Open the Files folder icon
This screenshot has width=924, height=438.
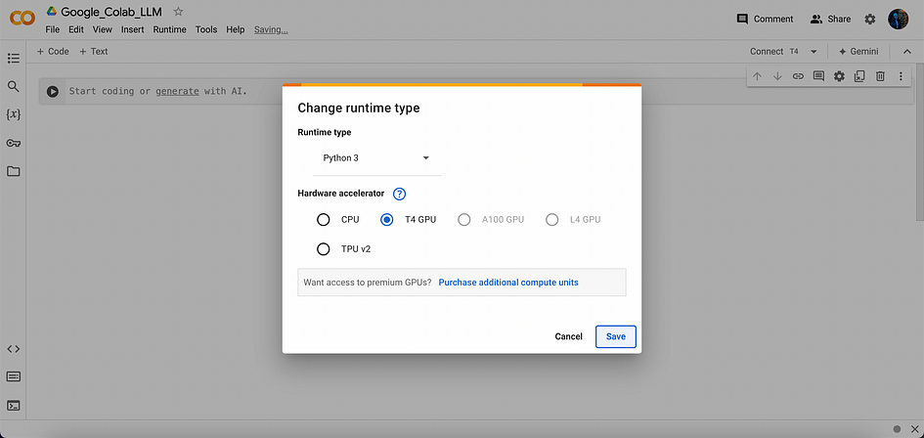pyautogui.click(x=13, y=171)
